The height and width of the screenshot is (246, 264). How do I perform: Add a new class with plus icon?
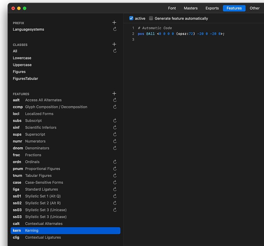tap(114, 44)
